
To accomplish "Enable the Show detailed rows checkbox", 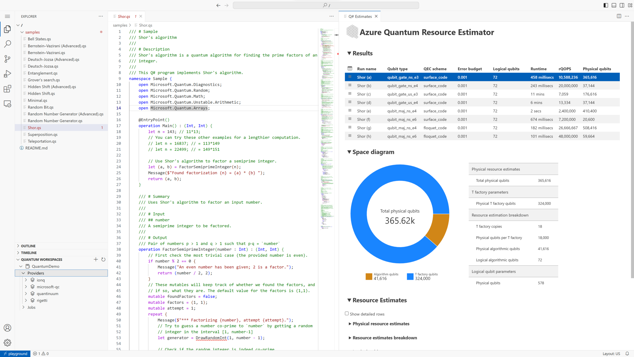I will click(347, 314).
